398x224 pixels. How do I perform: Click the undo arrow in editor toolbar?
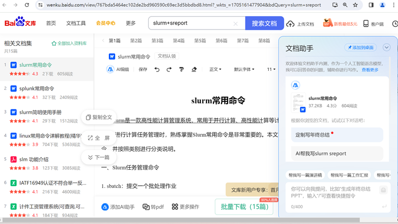click(x=157, y=69)
